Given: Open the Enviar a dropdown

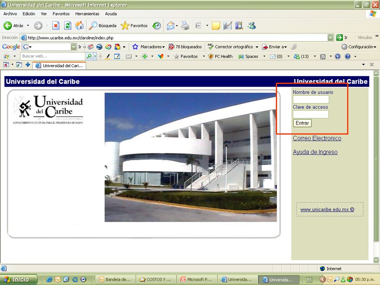Looking at the screenshot, I should tap(275, 47).
